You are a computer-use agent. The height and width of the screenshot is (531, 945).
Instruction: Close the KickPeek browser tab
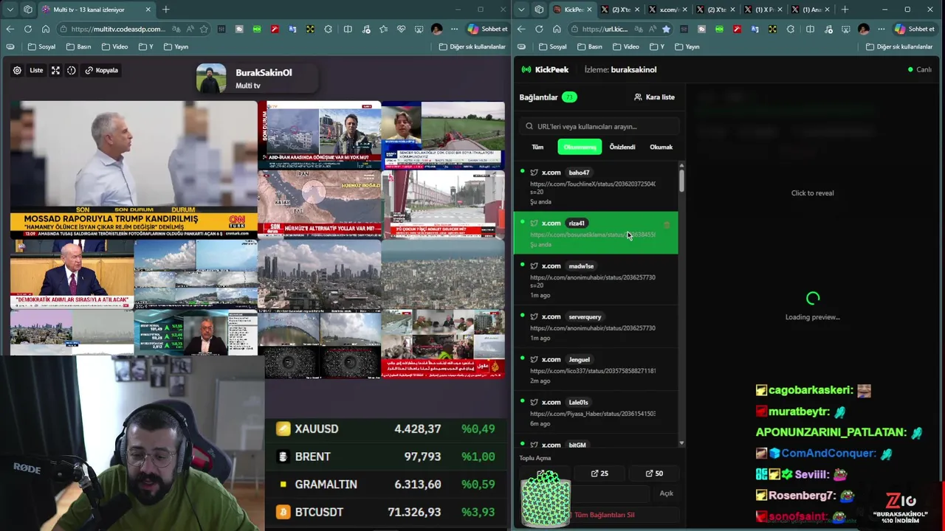coord(589,10)
